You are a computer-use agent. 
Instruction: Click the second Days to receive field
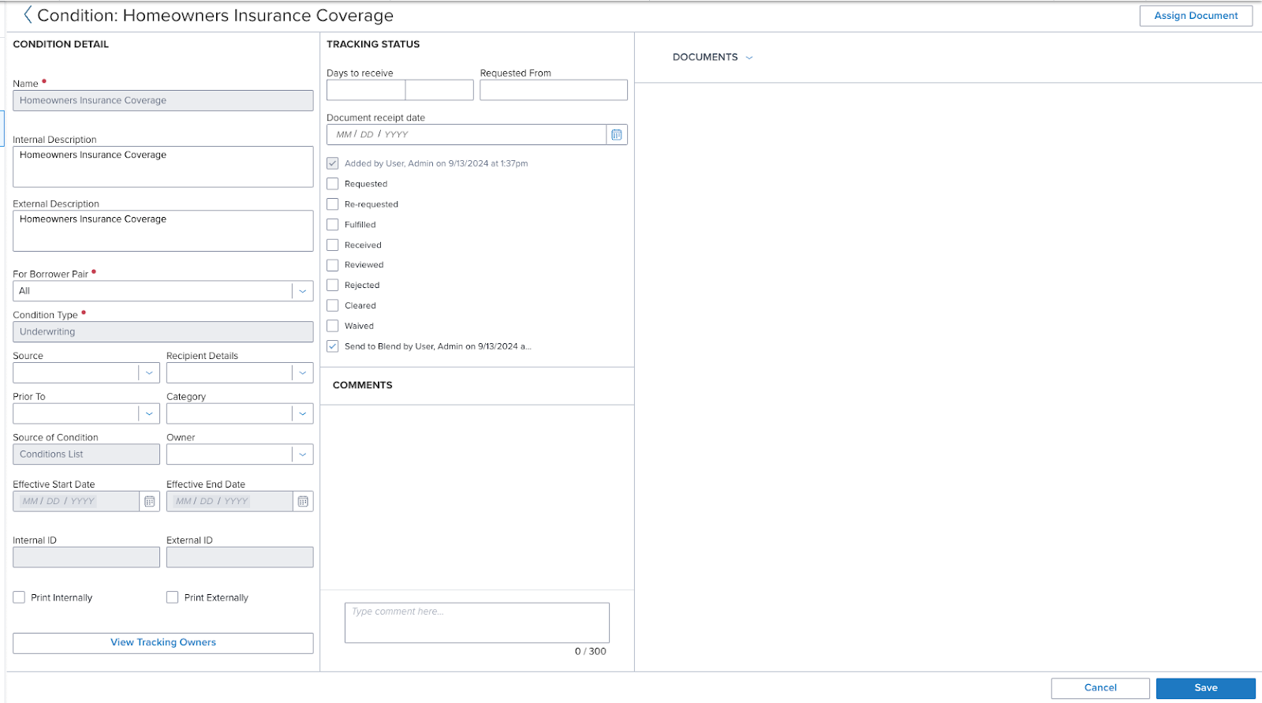point(439,90)
